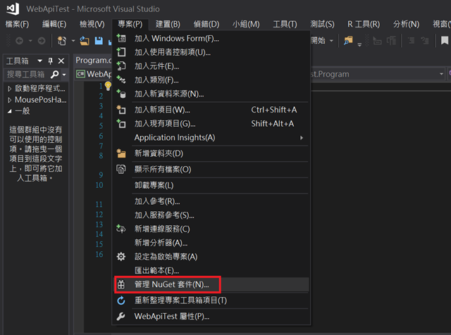
Task: Click the save toolbar icon
Action: (x=99, y=41)
